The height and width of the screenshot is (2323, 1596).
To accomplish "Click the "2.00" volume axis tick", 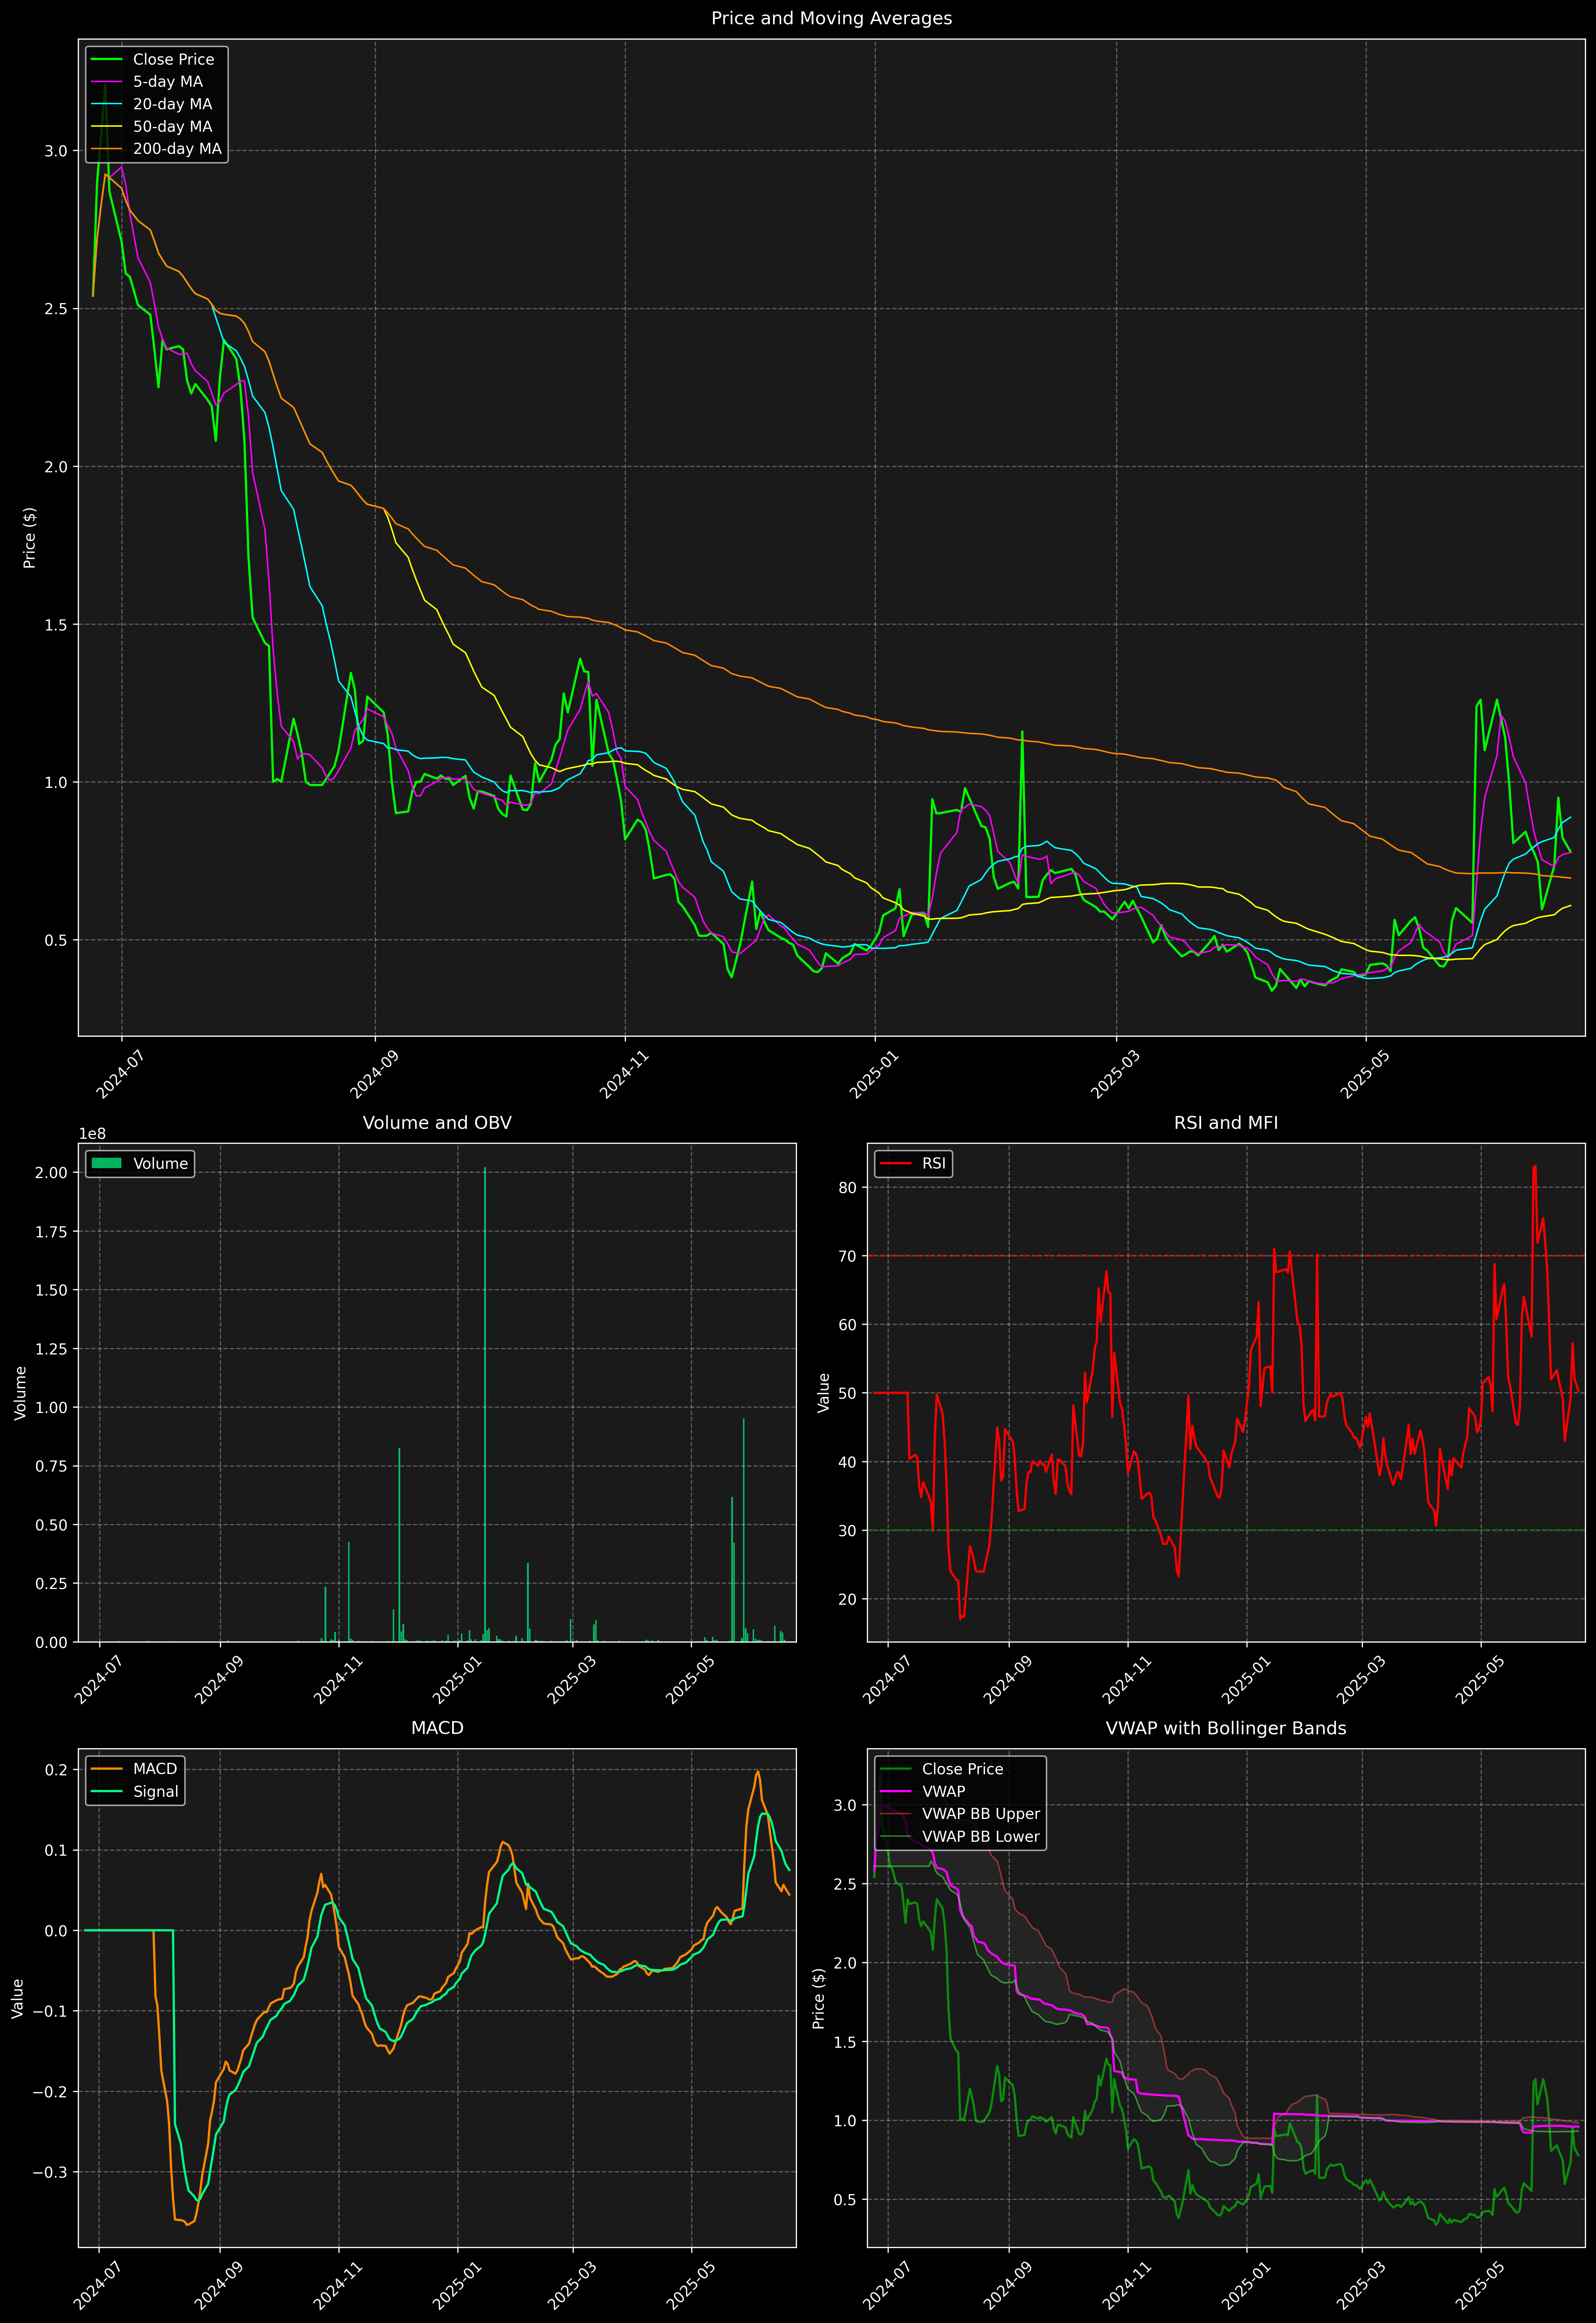I will pos(51,1172).
